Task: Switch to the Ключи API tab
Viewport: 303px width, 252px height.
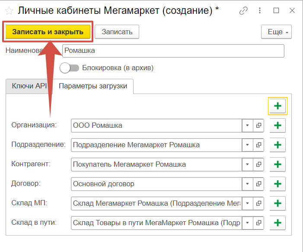Action: (29, 86)
